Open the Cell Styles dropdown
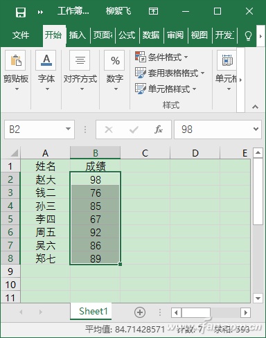 pos(166,89)
